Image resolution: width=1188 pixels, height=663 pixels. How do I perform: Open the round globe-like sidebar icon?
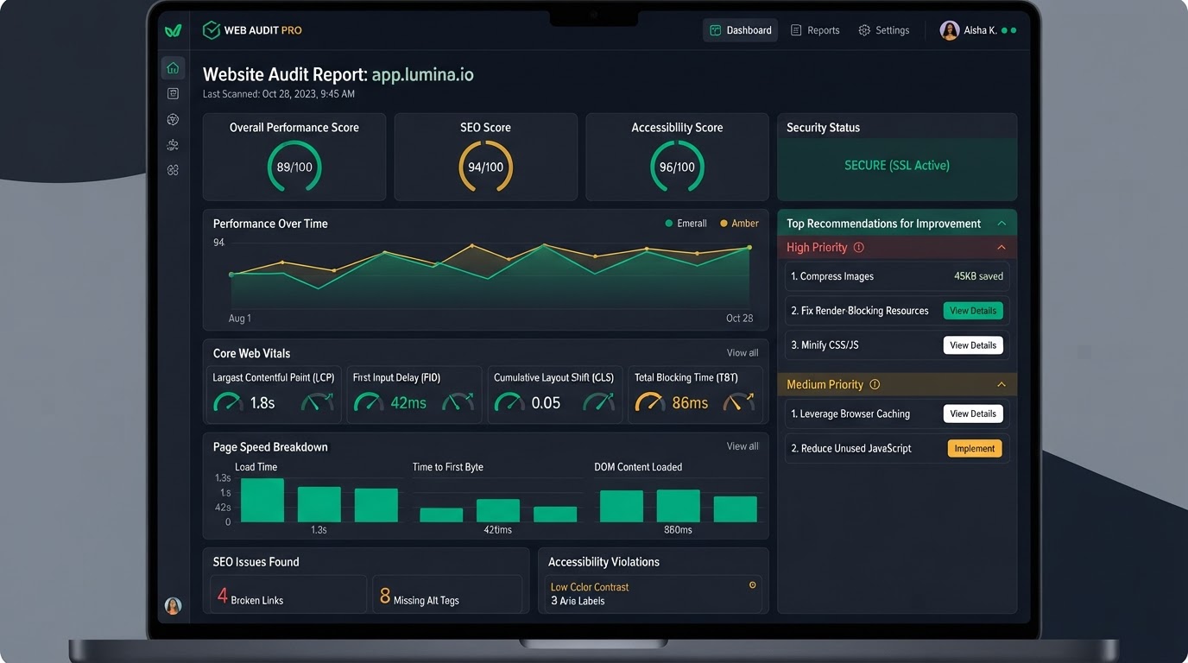[173, 119]
